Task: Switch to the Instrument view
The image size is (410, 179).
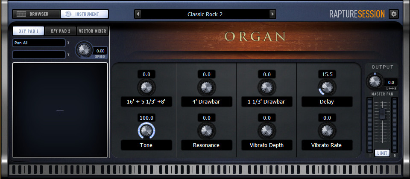Action: pos(84,14)
